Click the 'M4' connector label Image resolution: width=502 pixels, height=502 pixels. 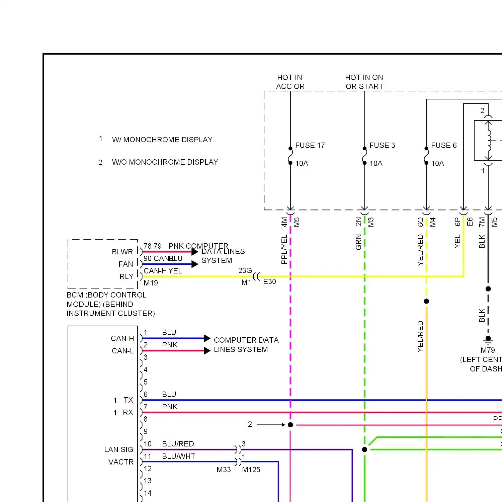(x=433, y=222)
